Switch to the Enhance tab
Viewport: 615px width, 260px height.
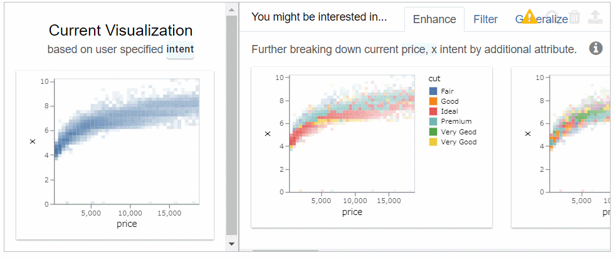pos(434,19)
